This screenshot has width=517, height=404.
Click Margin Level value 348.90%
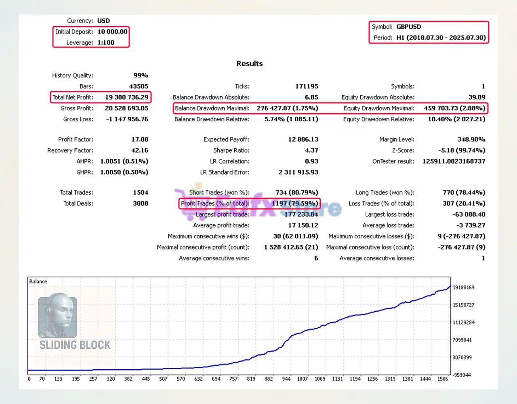pyautogui.click(x=471, y=140)
